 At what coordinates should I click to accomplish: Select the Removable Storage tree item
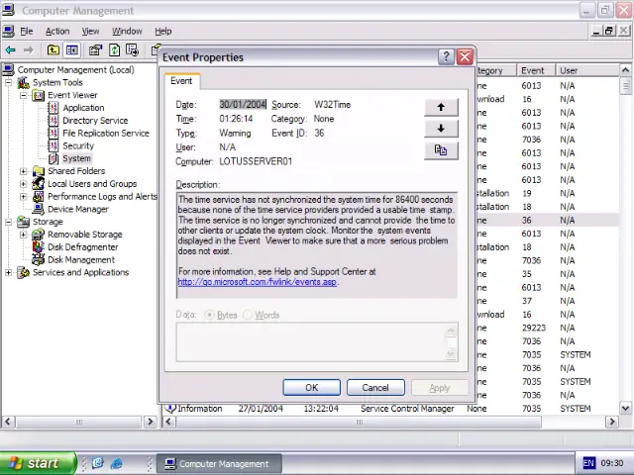click(85, 235)
